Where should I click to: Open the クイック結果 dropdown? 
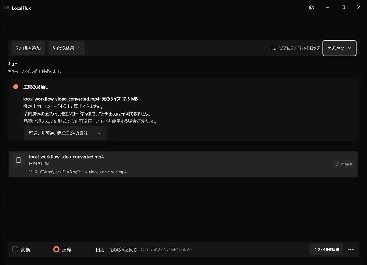(x=67, y=48)
